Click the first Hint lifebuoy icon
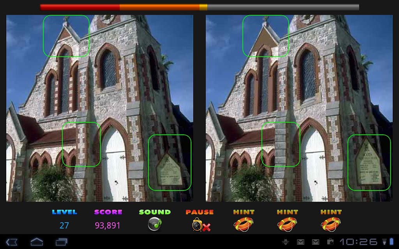The width and height of the screenshot is (399, 249). coord(244,224)
